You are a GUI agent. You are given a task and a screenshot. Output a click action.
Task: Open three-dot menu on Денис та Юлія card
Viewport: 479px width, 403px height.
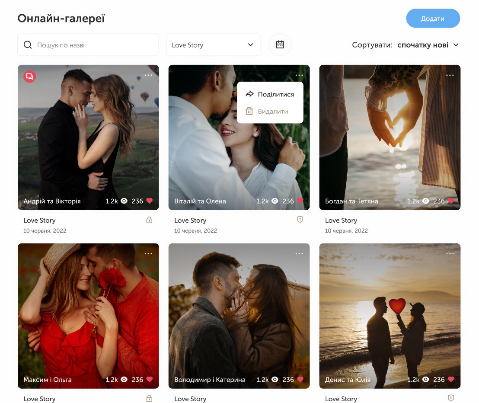[x=450, y=254]
